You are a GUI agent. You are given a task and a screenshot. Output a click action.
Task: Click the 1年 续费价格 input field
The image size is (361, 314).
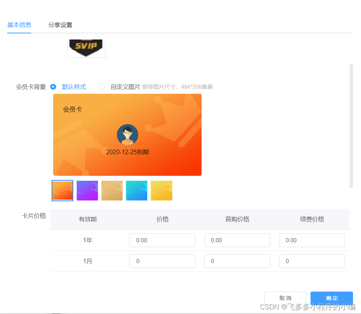tap(312, 240)
